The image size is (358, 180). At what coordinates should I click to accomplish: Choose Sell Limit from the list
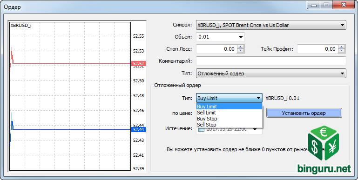click(x=229, y=113)
